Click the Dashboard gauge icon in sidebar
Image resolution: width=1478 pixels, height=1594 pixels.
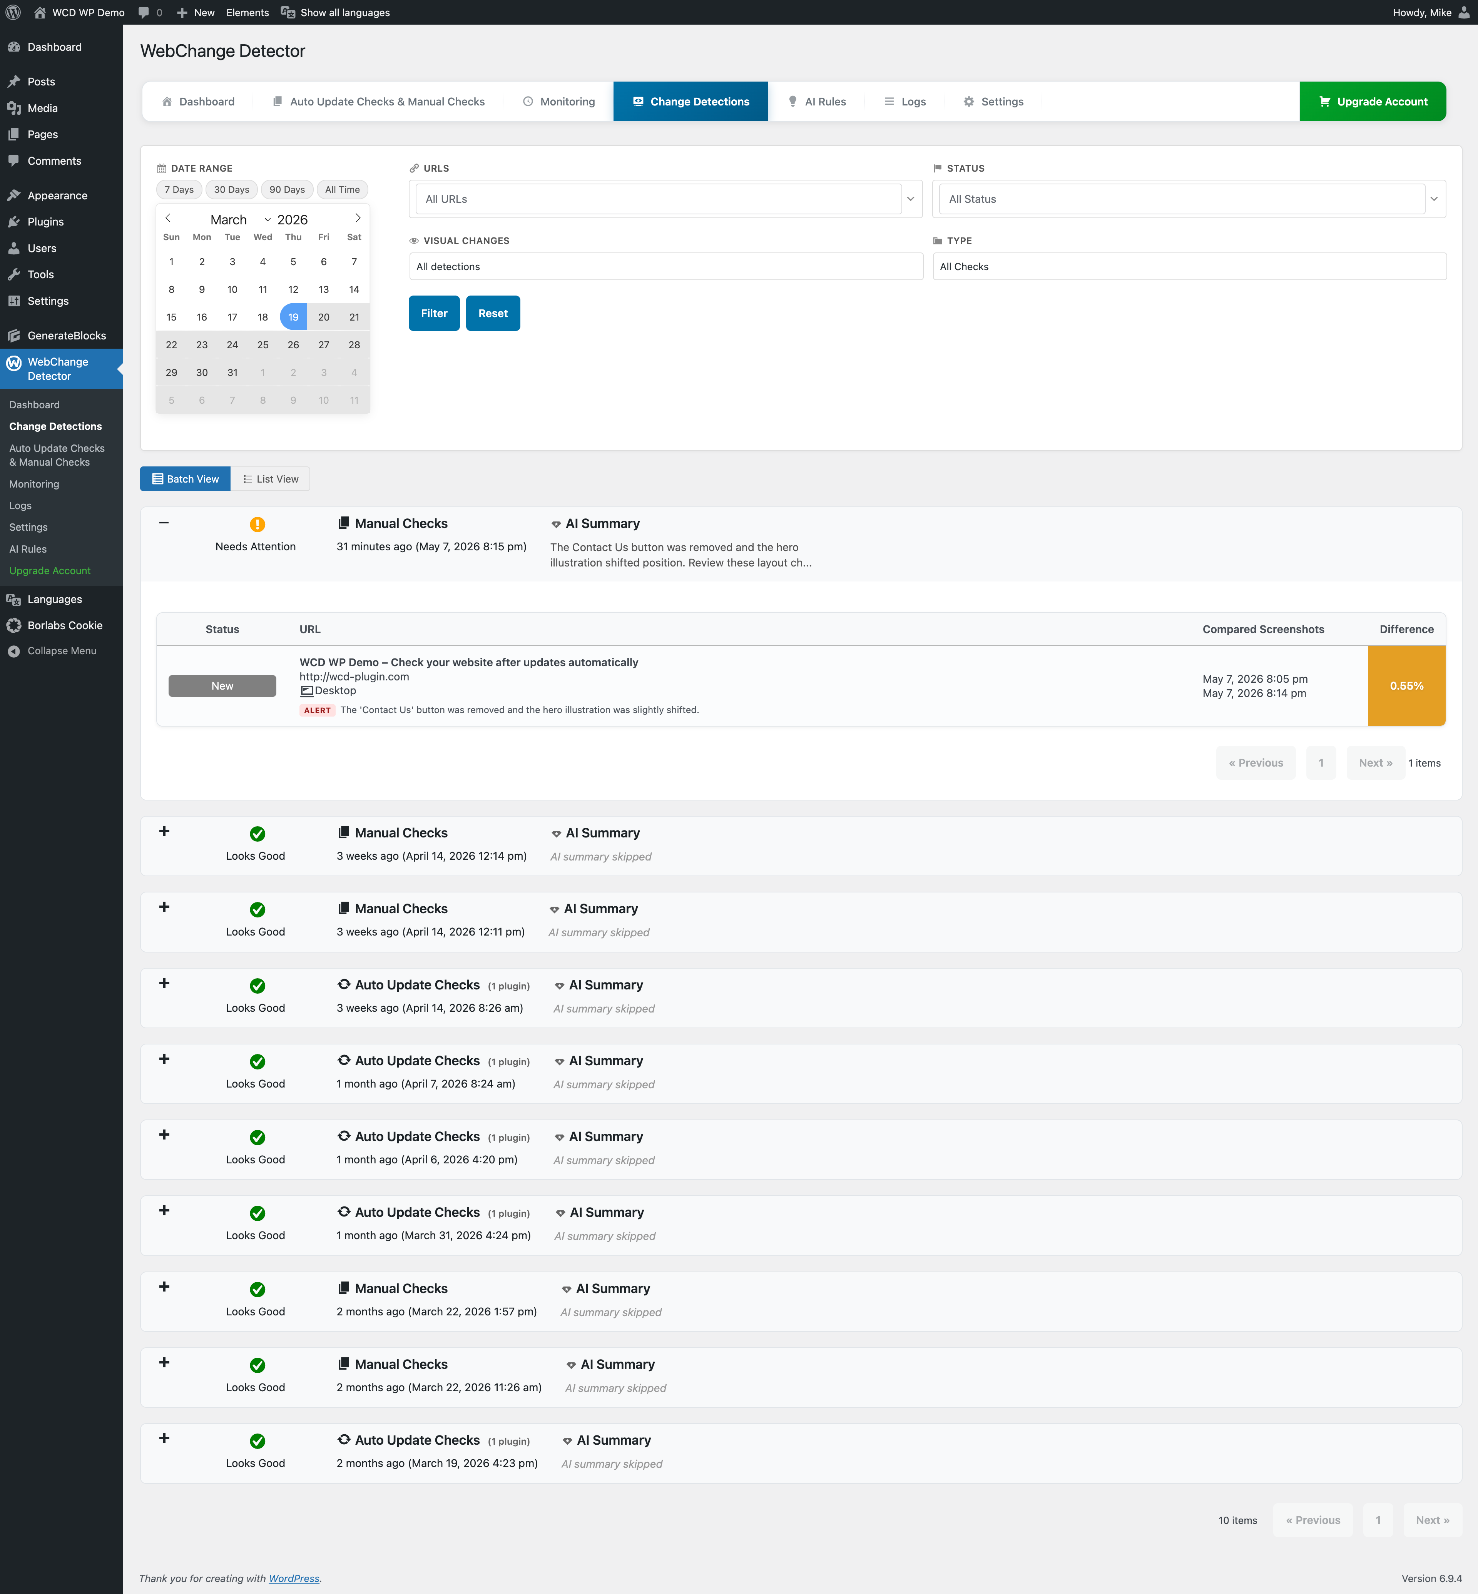(13, 47)
